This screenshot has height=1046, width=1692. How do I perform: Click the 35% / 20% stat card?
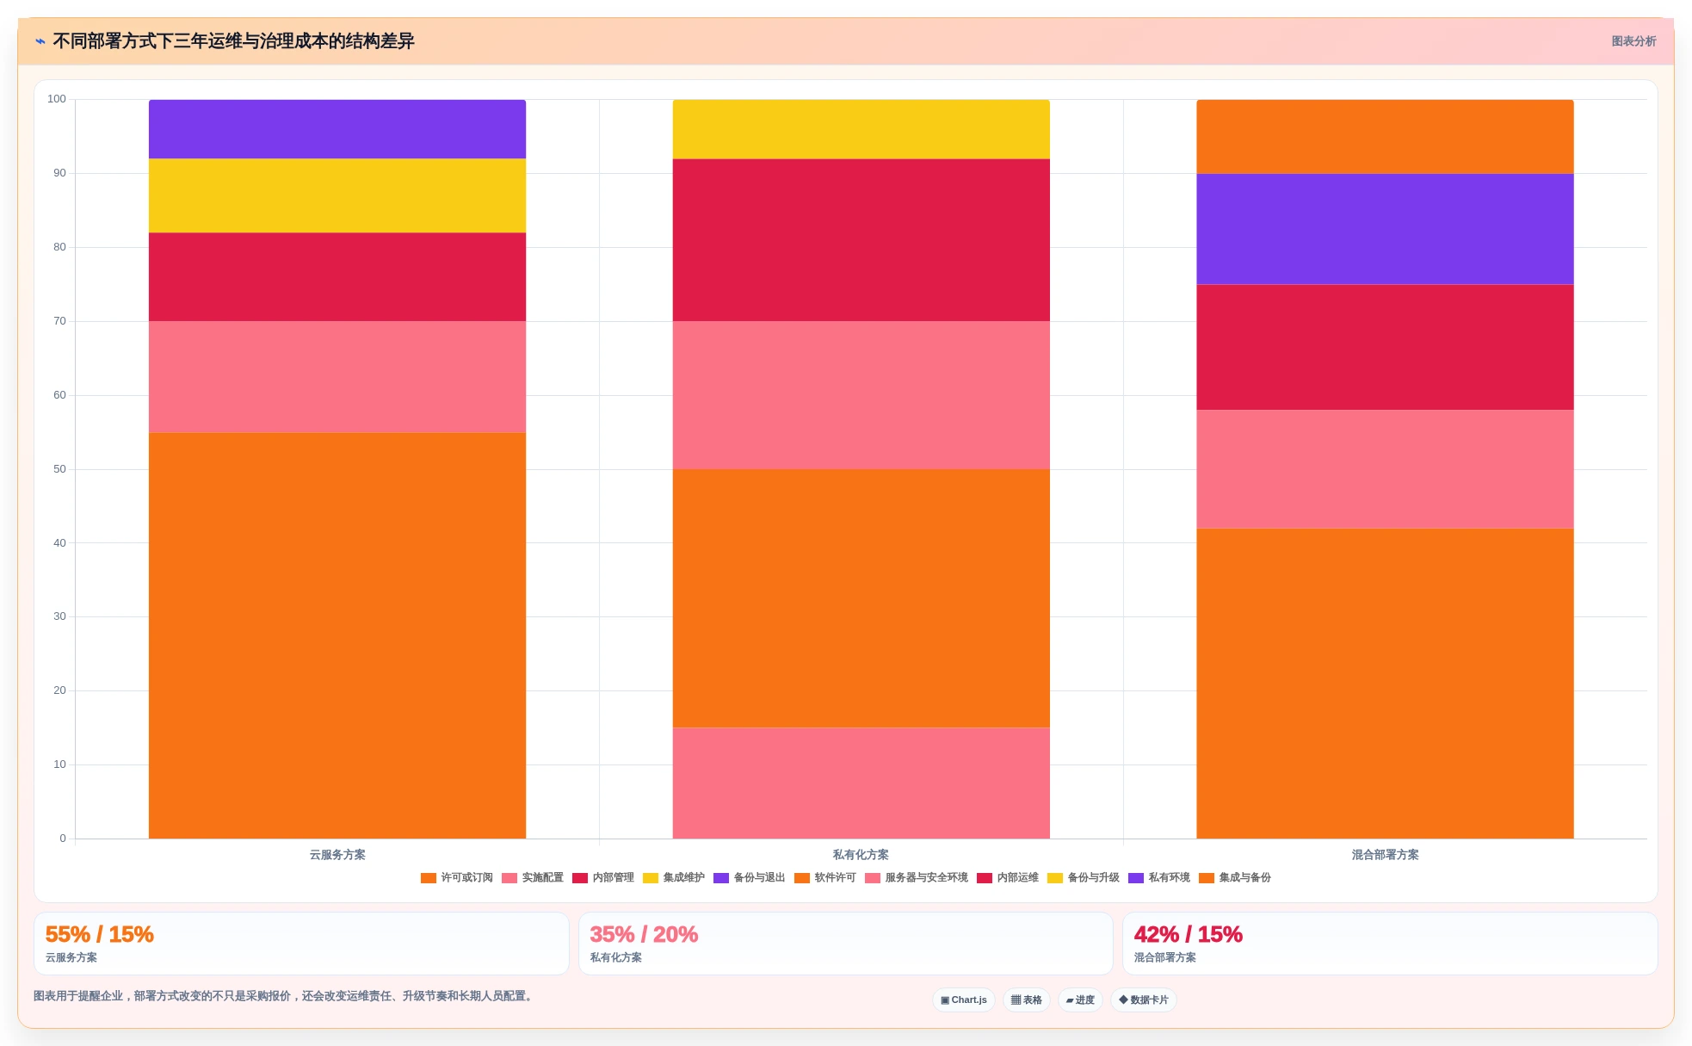[846, 944]
